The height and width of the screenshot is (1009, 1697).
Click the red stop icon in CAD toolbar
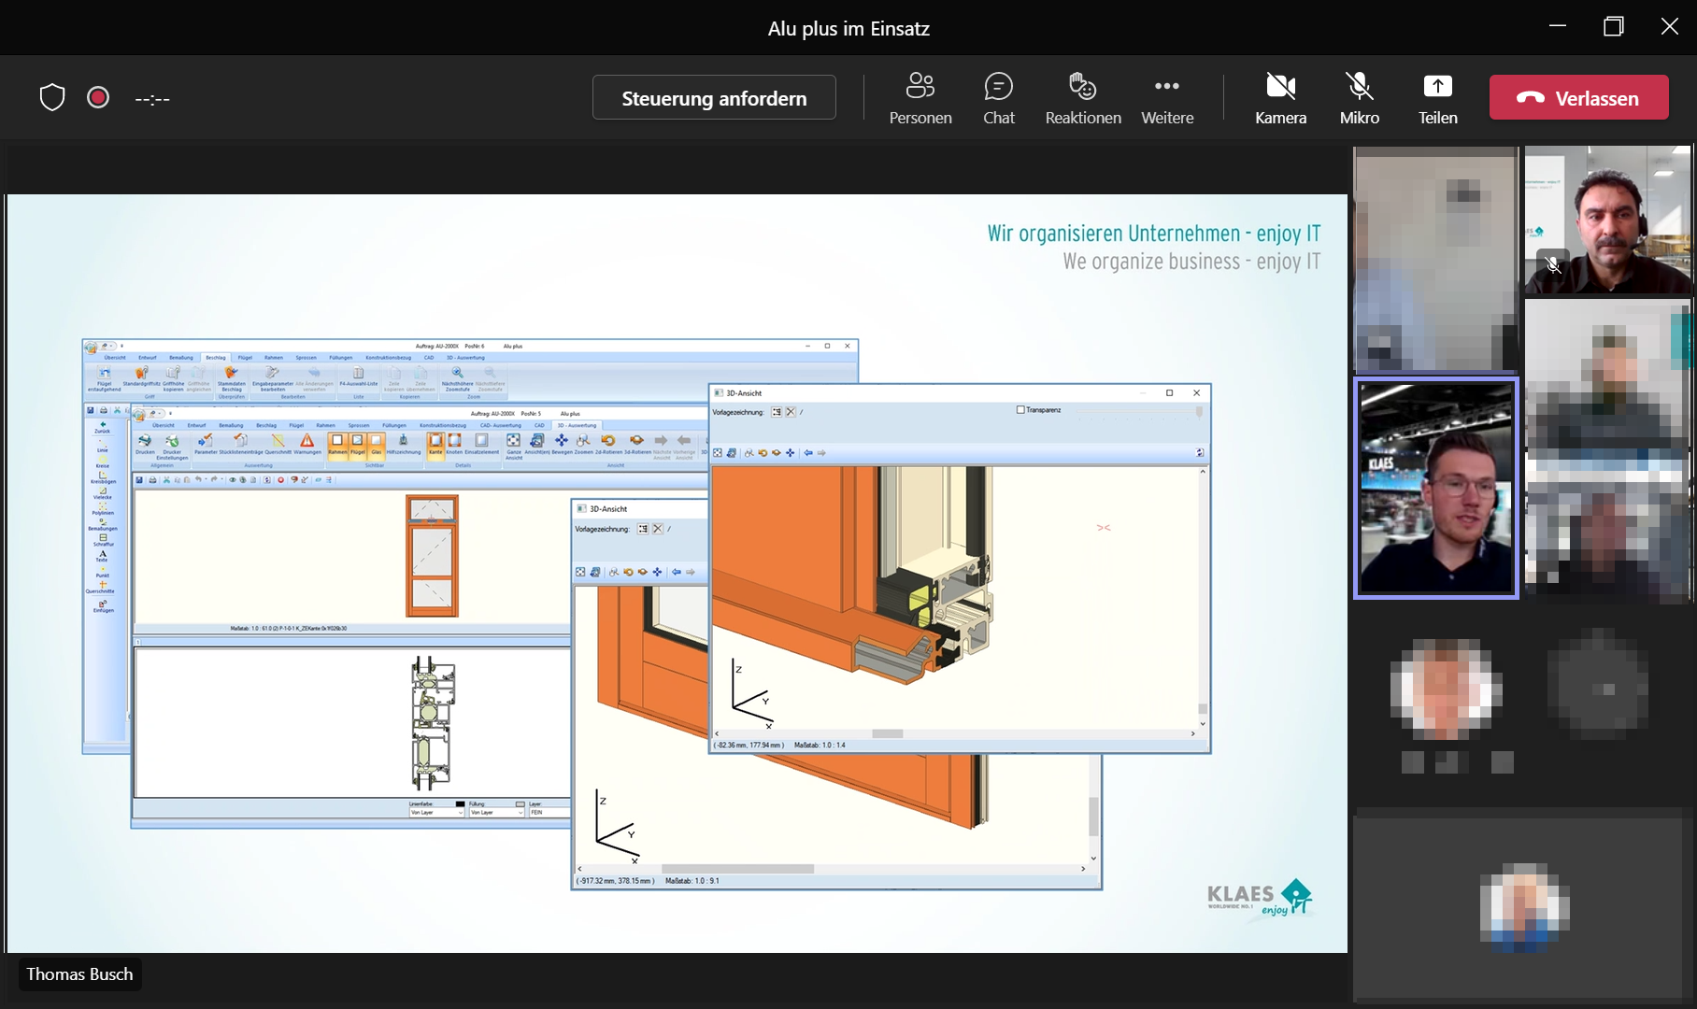click(x=280, y=480)
